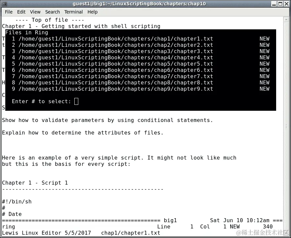Click 'Chapter 1 - Getting started with shell scripting' line
This screenshot has height=238, width=291.
pos(81,26)
